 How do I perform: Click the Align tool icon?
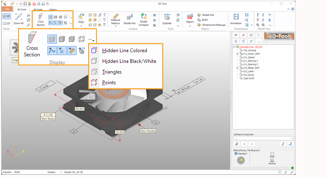pos(81,16)
